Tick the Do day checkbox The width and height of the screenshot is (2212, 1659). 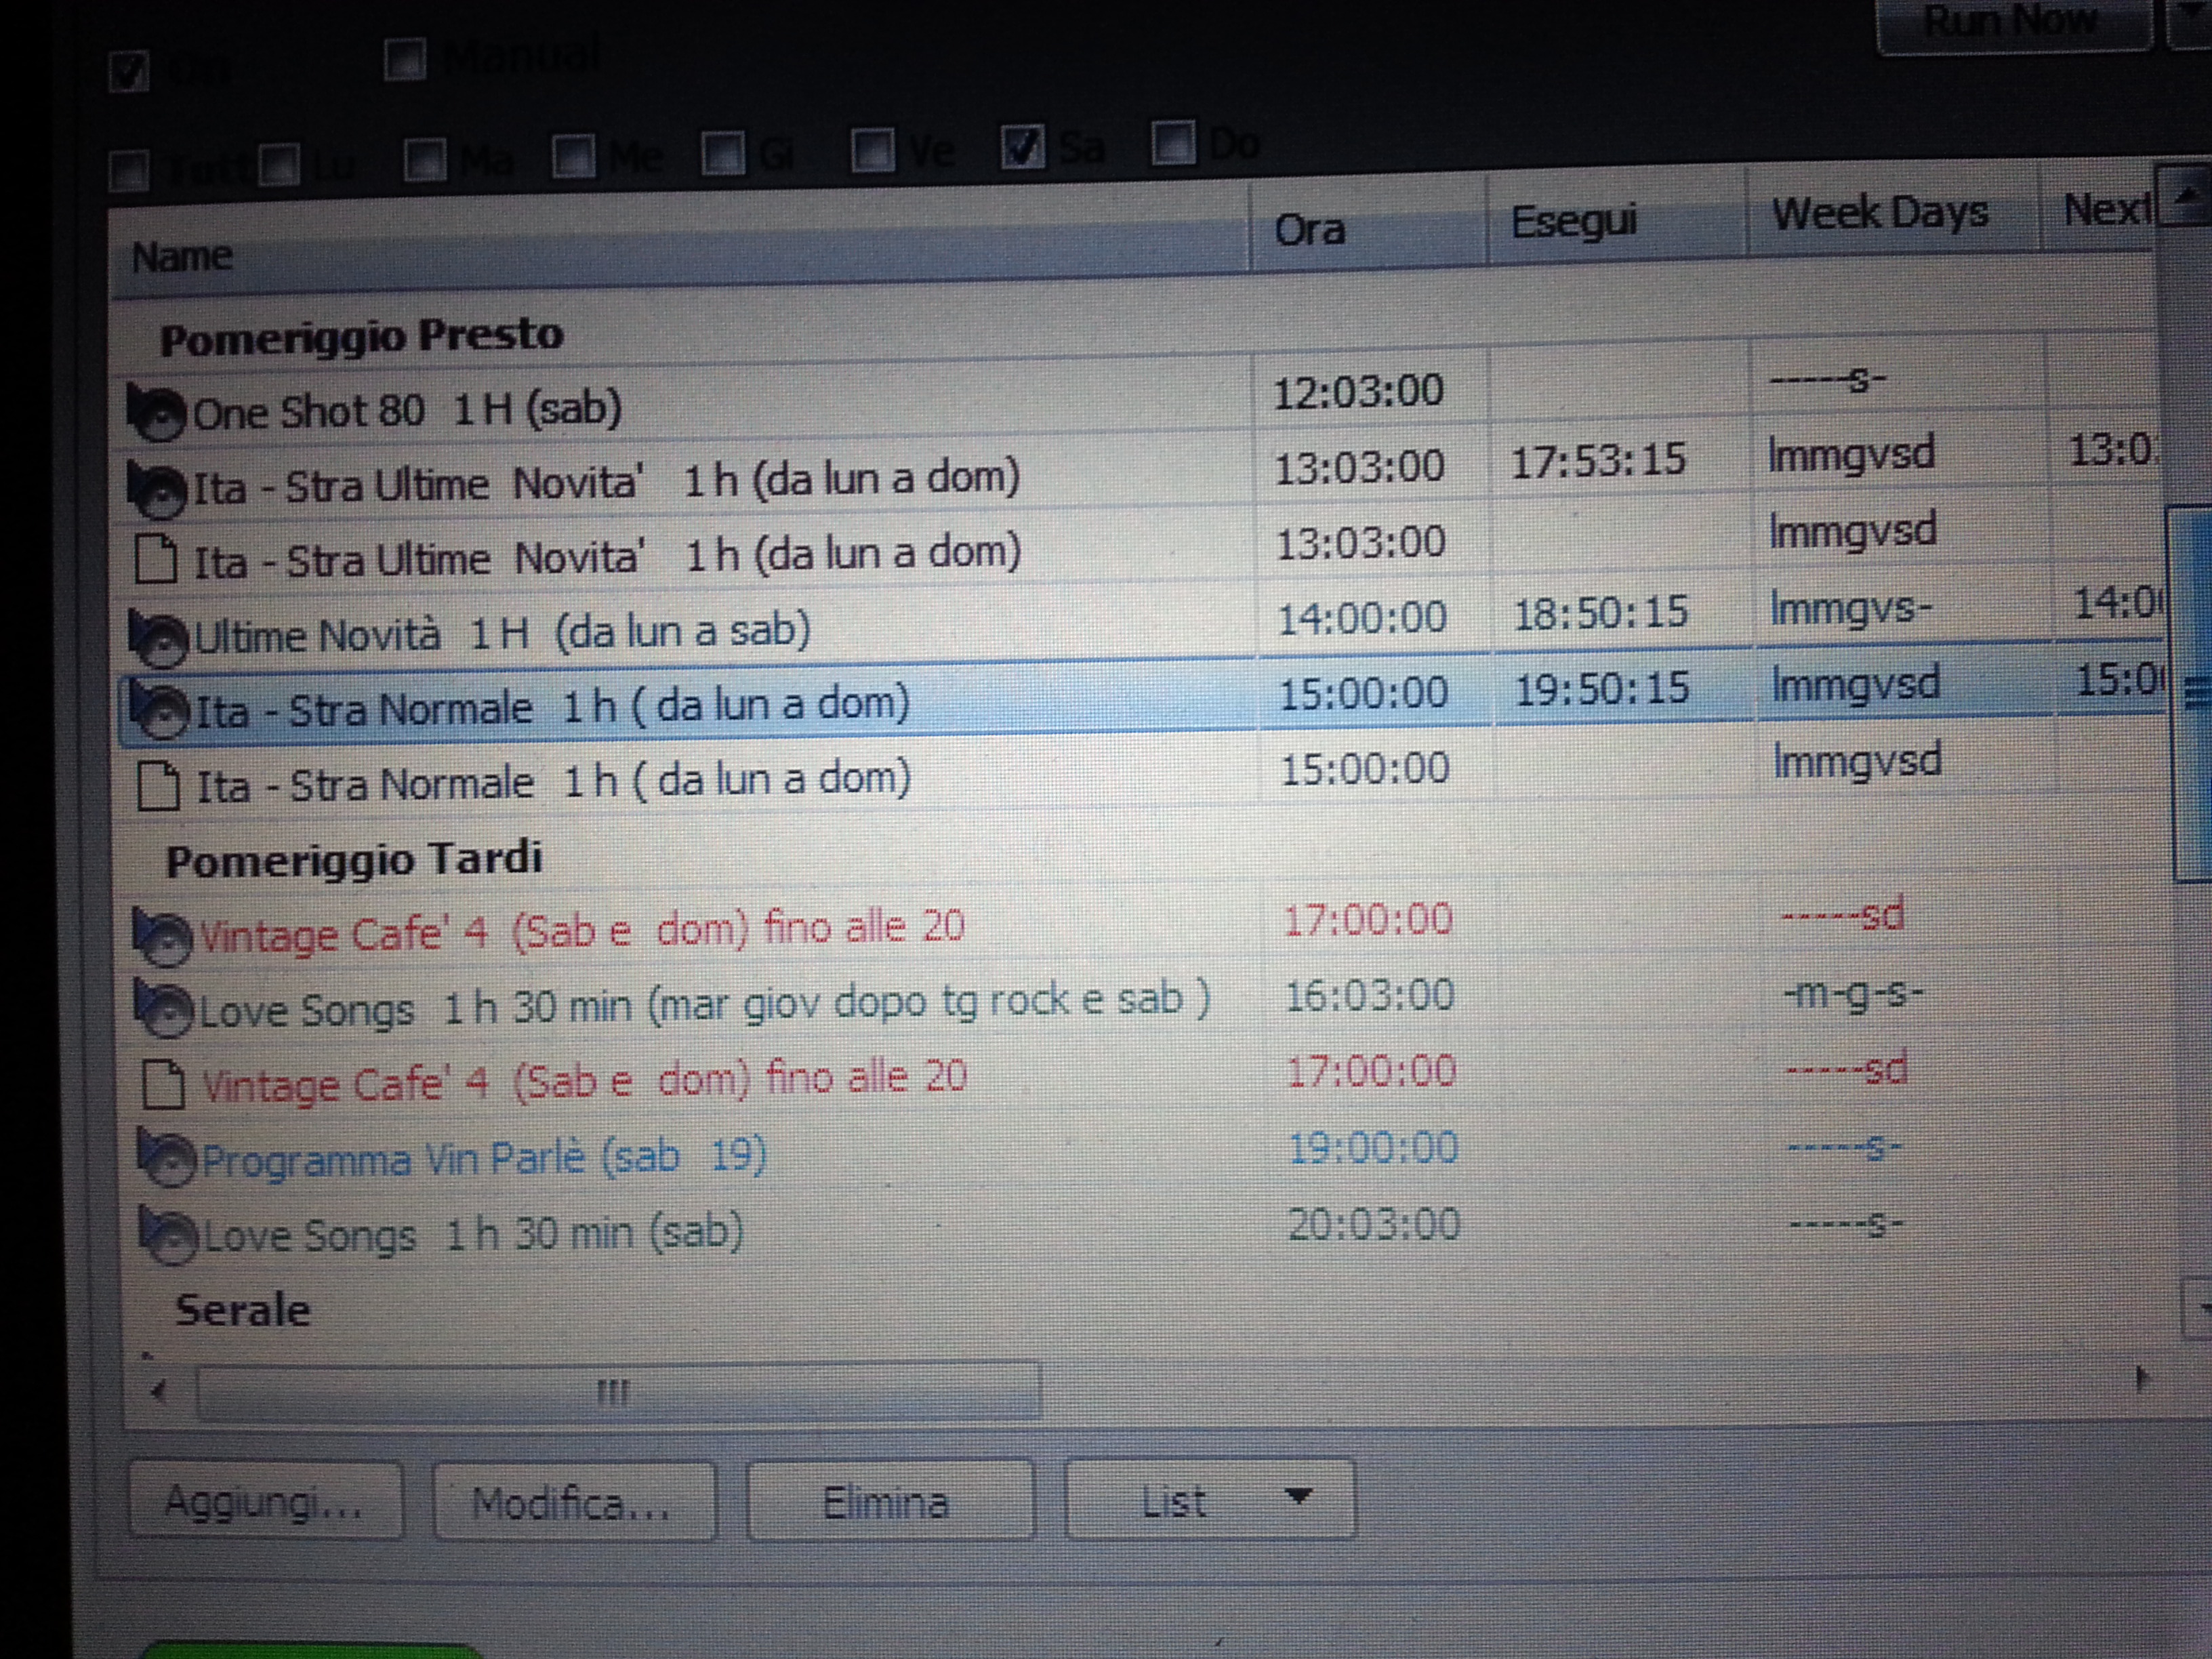tap(1174, 143)
